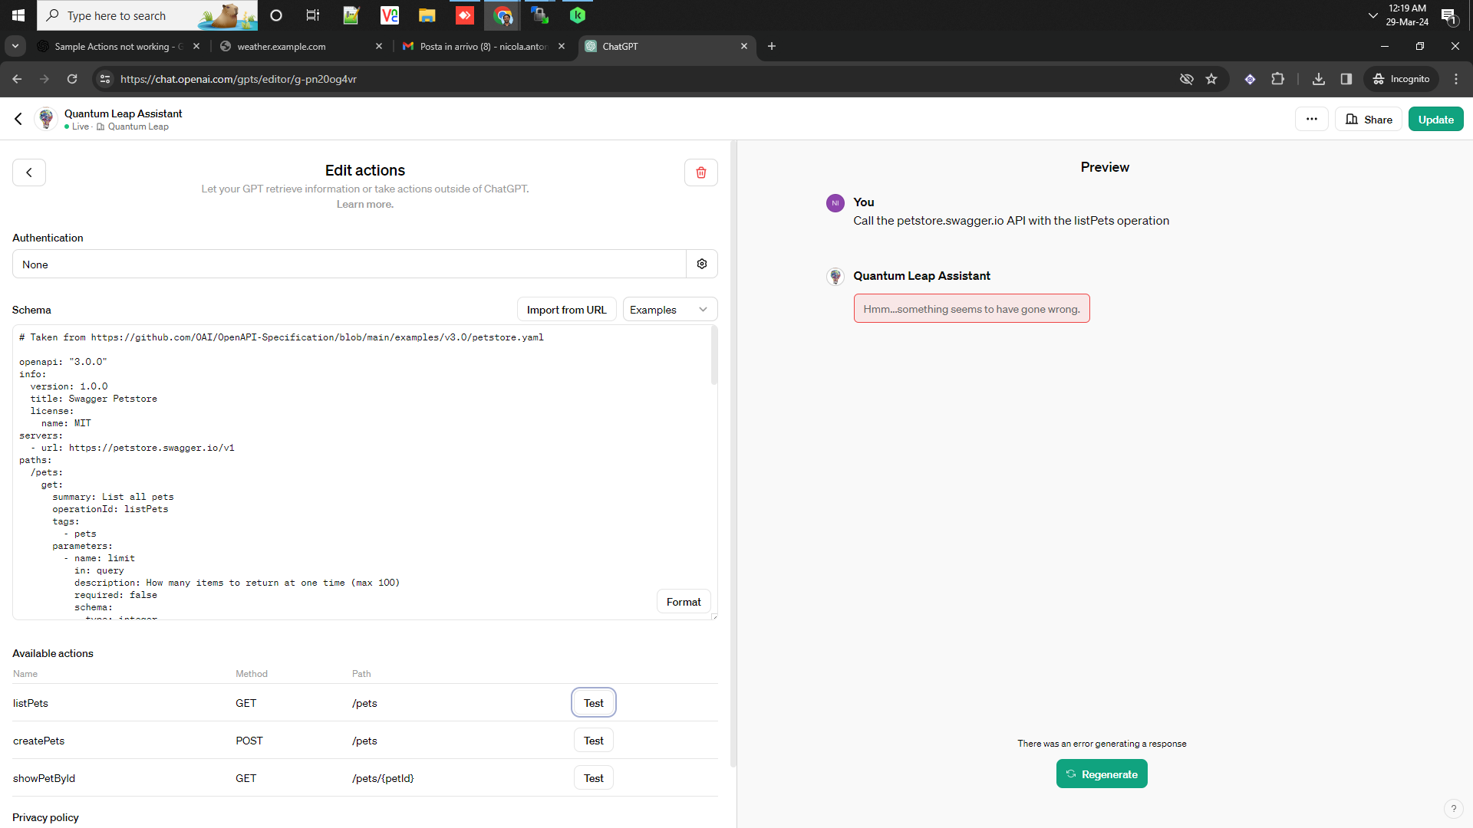1473x828 pixels.
Task: Click the schema editor scrollbar
Action: point(713,355)
